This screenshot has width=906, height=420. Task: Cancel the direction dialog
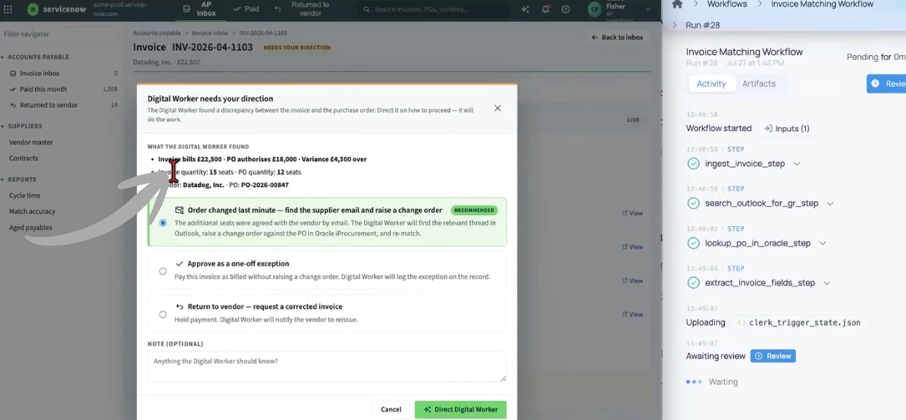tap(391, 410)
